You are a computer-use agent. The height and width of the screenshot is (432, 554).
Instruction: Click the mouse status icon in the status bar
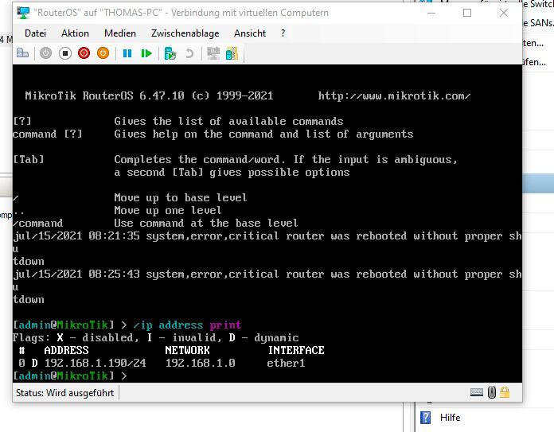pyautogui.click(x=492, y=392)
